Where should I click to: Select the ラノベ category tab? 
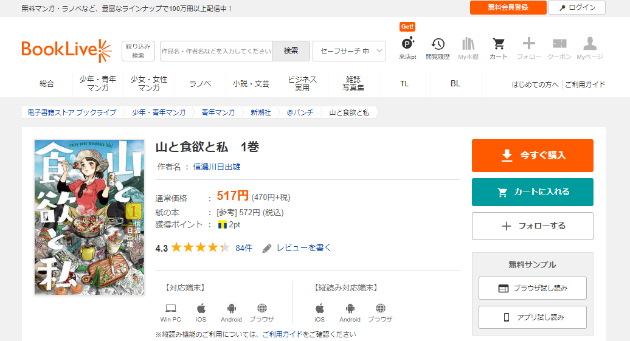point(200,84)
